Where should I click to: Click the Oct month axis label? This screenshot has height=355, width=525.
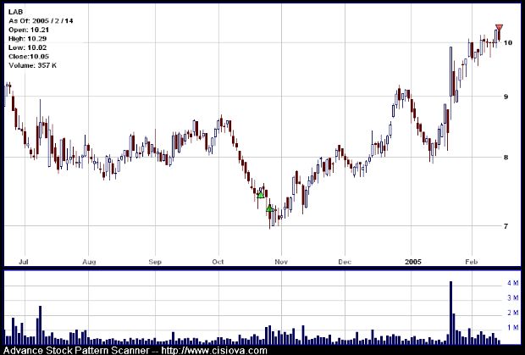pyautogui.click(x=218, y=262)
